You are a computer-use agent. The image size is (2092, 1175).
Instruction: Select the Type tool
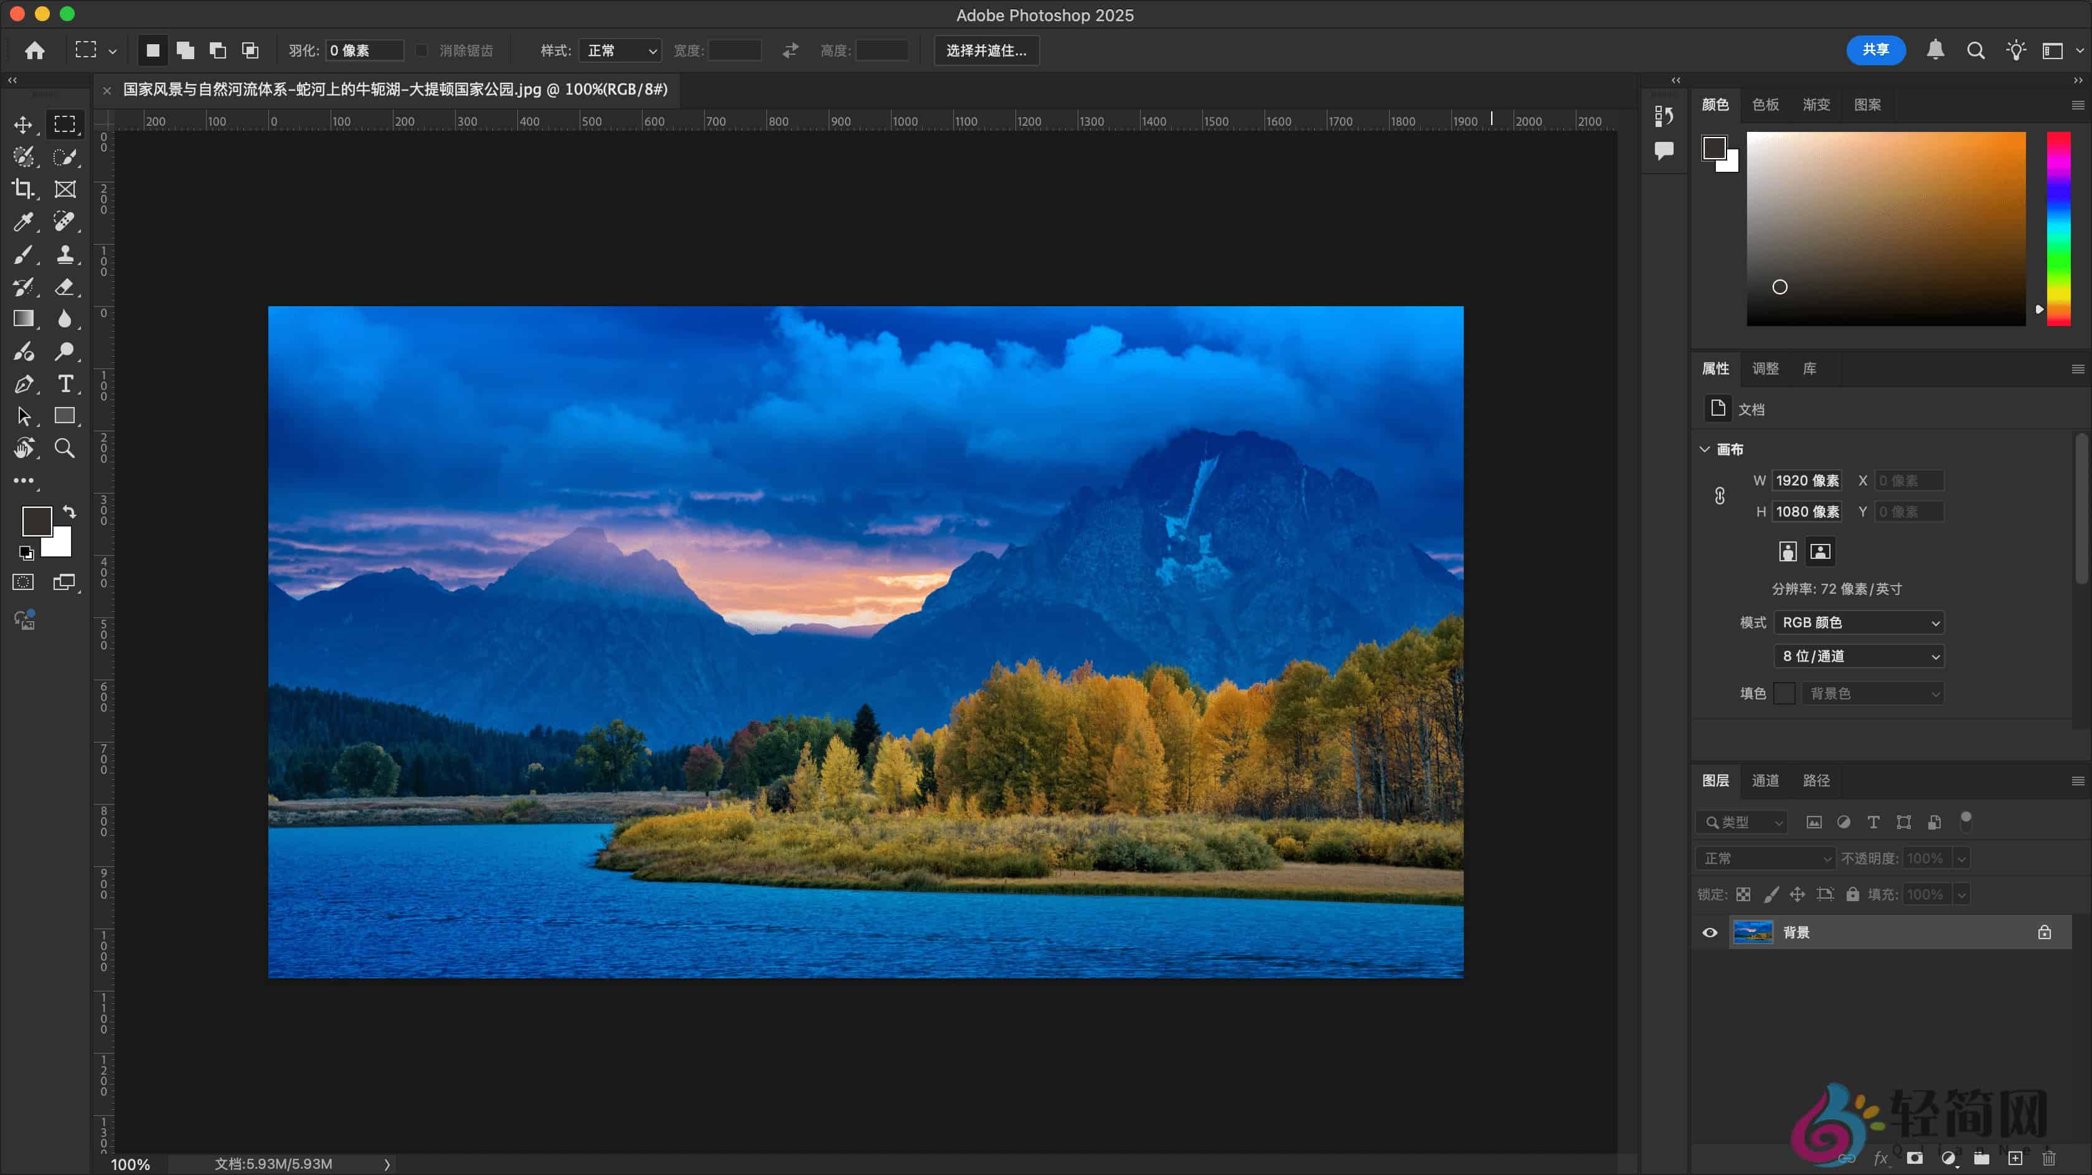[66, 384]
